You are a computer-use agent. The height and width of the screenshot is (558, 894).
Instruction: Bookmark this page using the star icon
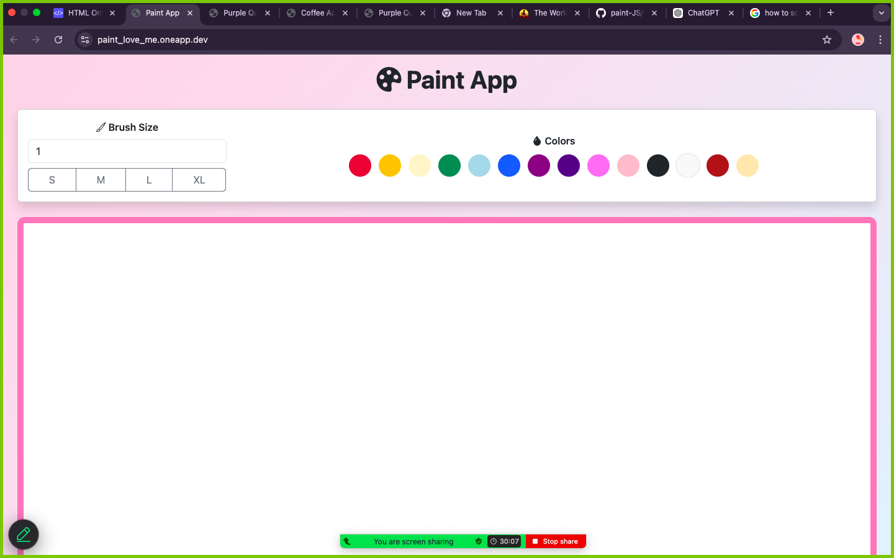click(827, 39)
